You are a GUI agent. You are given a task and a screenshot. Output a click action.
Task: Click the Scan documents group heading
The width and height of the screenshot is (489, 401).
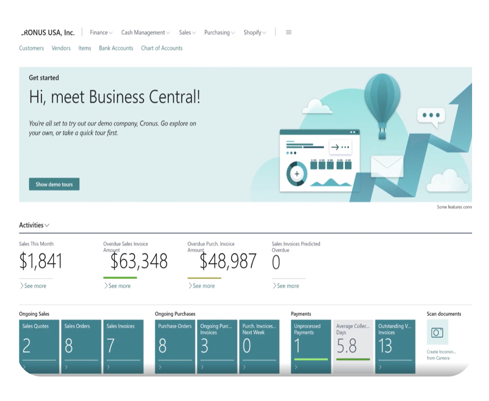[x=444, y=314]
